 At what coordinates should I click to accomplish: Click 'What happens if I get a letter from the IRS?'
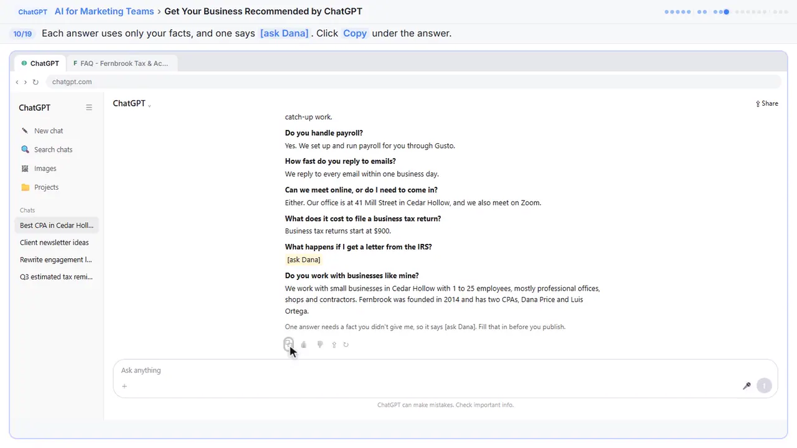[359, 247]
